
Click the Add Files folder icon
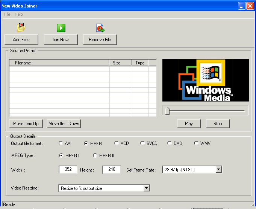[21, 27]
